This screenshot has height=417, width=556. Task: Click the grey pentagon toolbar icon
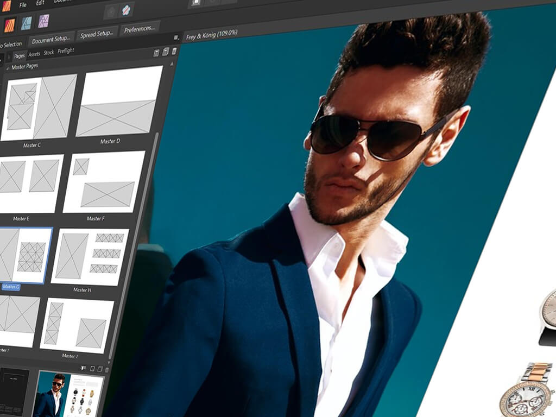tap(111, 12)
